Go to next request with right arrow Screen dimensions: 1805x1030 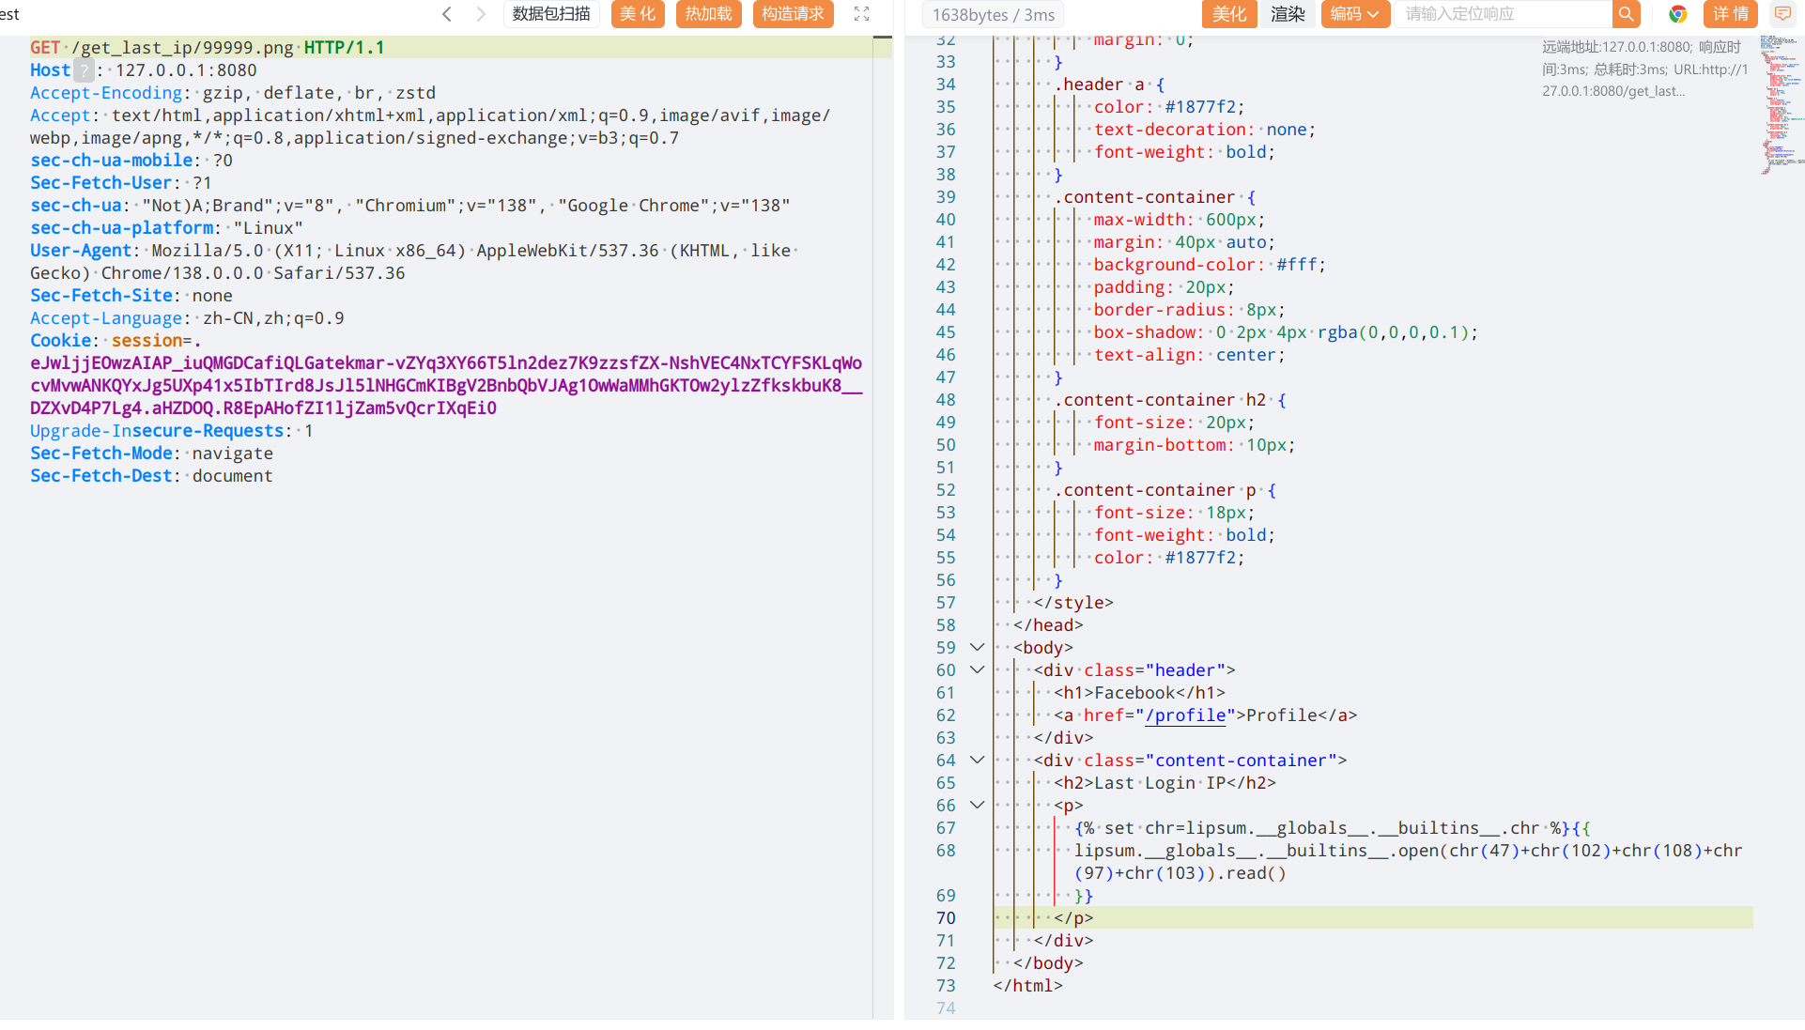(x=481, y=14)
